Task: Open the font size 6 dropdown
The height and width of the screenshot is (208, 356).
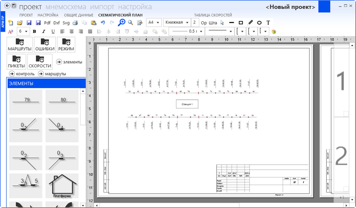Action: click(23, 31)
